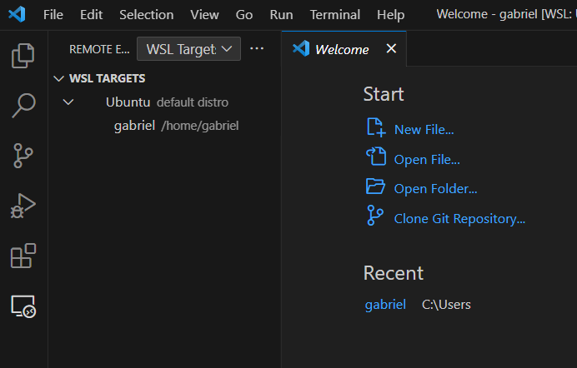Open the Source Control view
This screenshot has width=577, height=368.
point(23,156)
